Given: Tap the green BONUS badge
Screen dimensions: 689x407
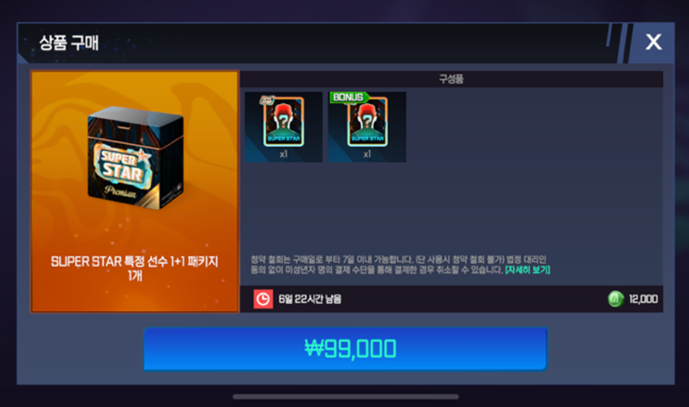Looking at the screenshot, I should tap(349, 97).
